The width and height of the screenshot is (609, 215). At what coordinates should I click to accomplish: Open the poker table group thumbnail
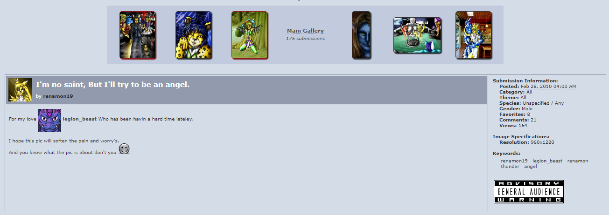click(418, 36)
